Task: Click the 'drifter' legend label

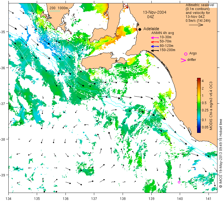Action: 192,60
